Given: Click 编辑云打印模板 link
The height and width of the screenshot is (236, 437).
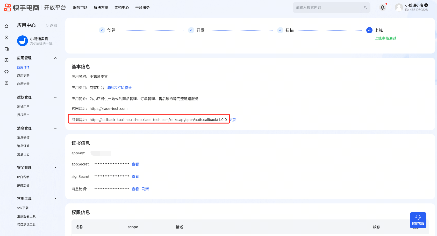Looking at the screenshot, I should tap(119, 88).
